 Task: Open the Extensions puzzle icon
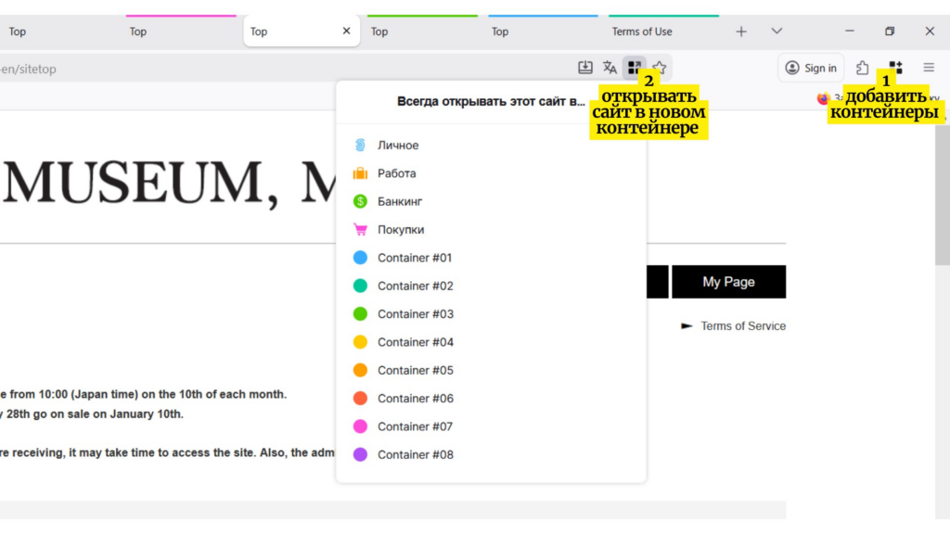(x=862, y=68)
